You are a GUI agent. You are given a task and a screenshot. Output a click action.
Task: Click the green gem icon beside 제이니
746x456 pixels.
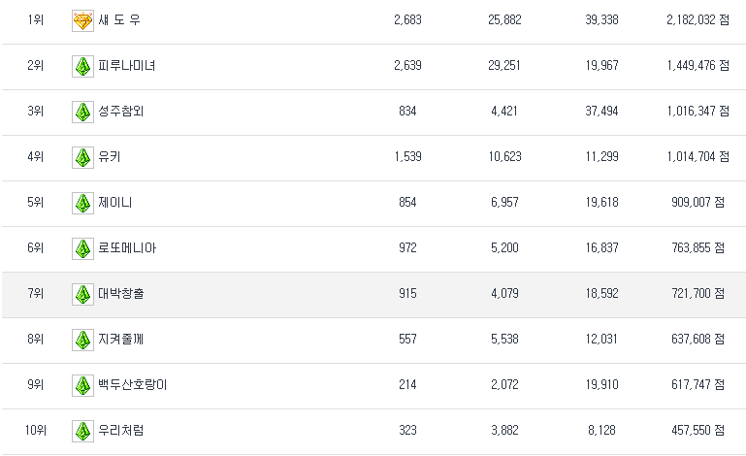tap(82, 203)
